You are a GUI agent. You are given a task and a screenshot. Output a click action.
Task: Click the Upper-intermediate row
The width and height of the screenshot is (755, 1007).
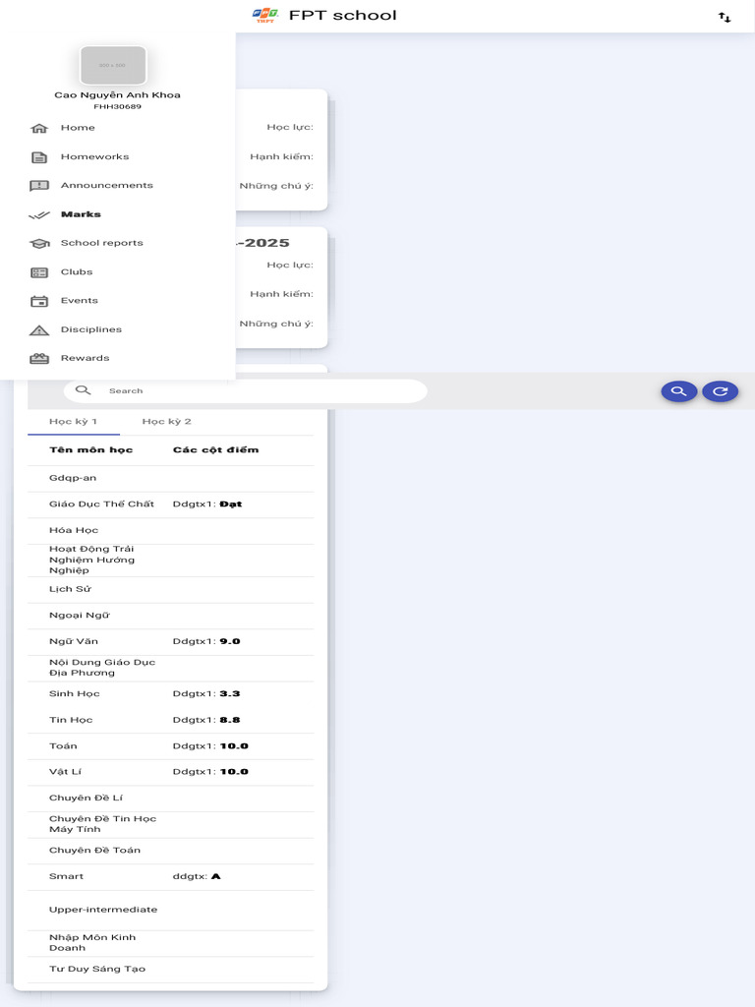(x=171, y=910)
